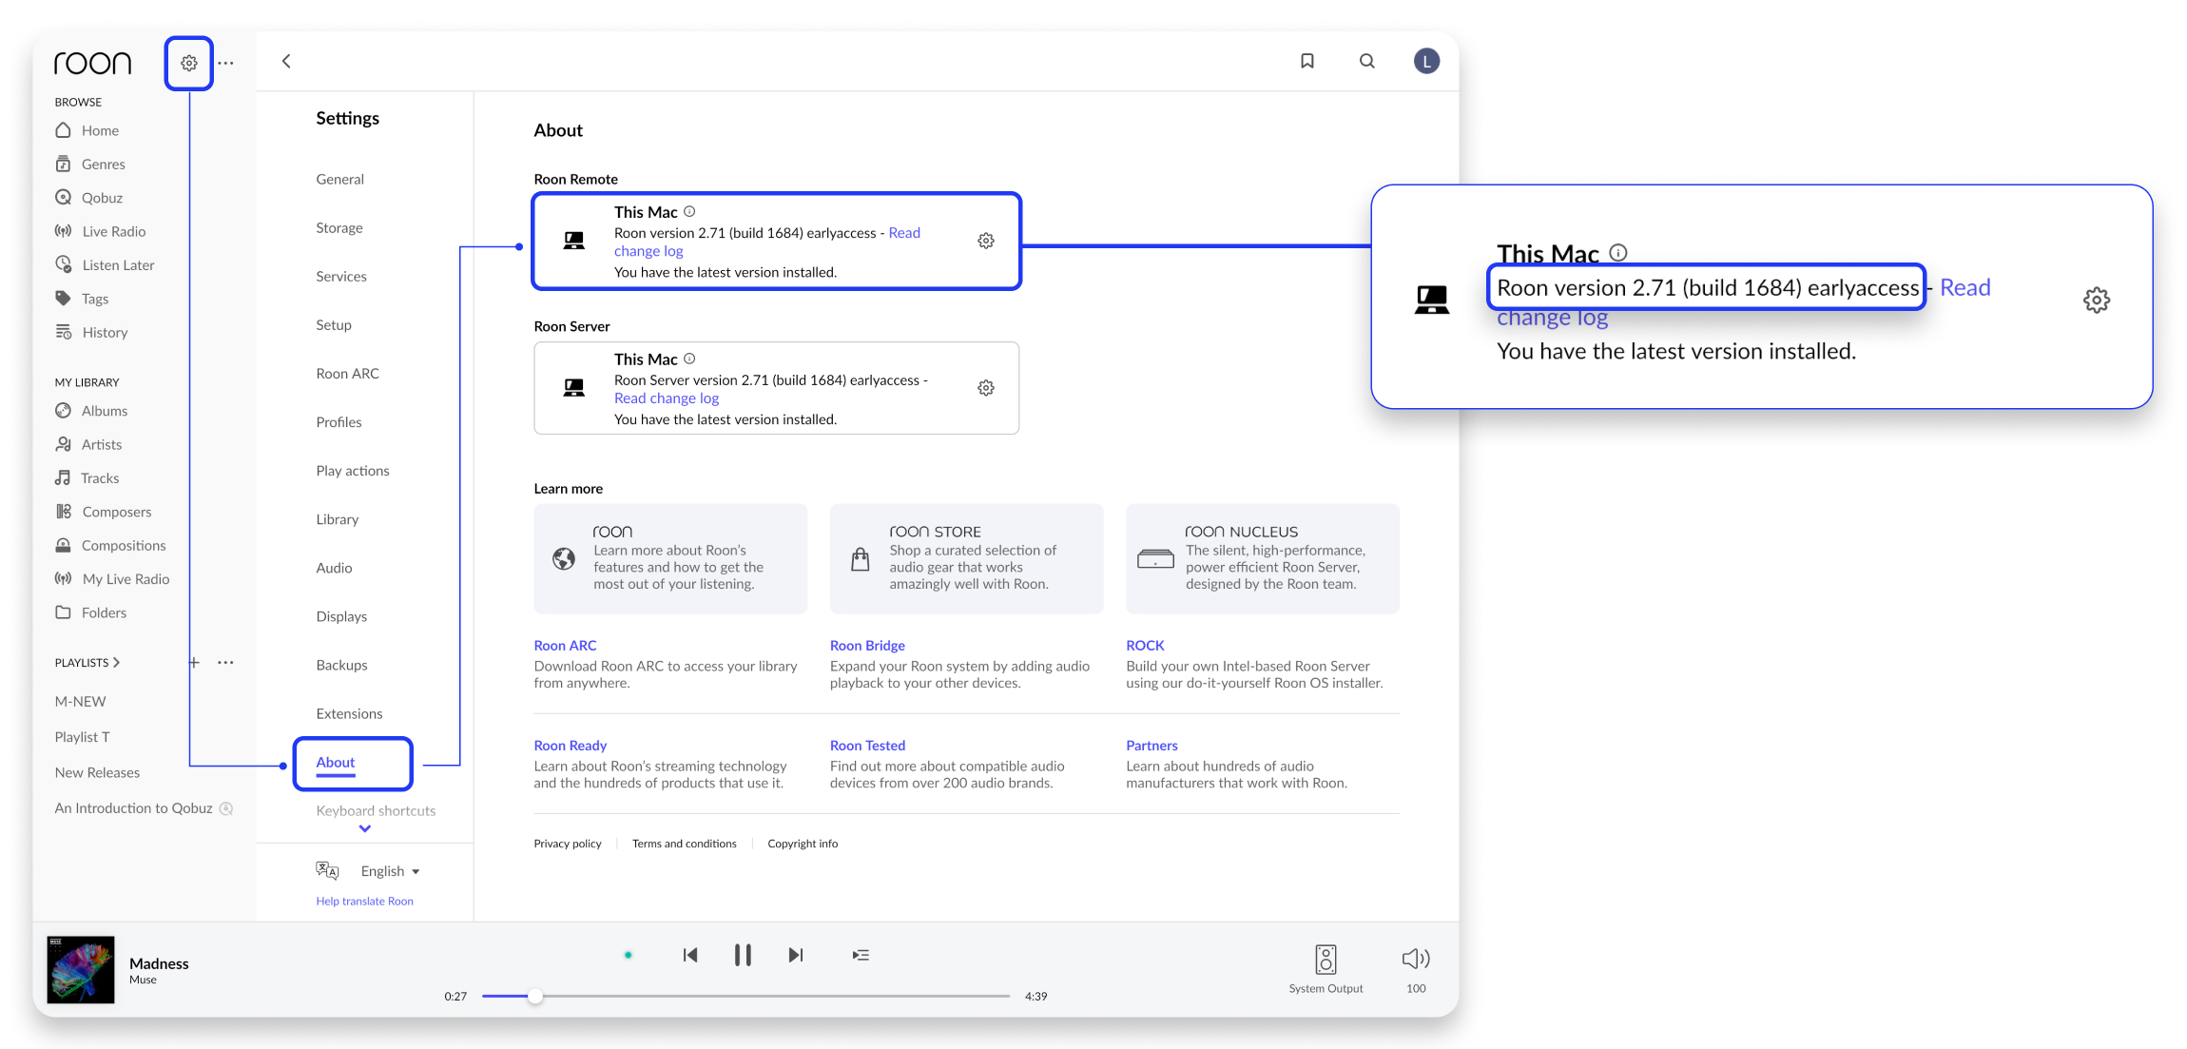Screen dimensions: 2187x1049
Task: Open bookmarks from the top bar
Action: point(1307,61)
